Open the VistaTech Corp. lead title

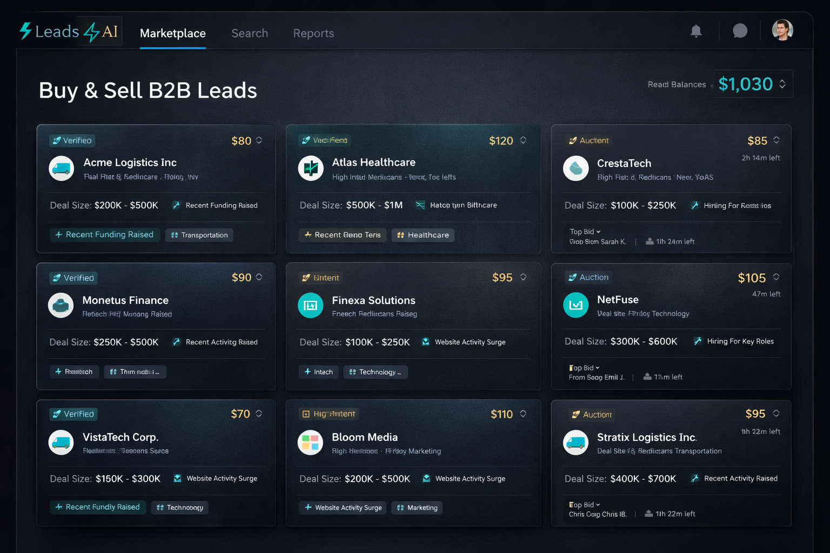[121, 437]
